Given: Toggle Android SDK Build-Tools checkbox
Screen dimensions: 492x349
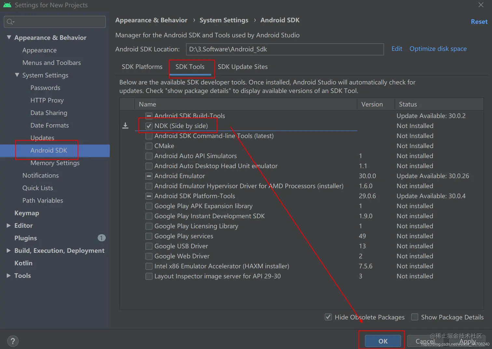Looking at the screenshot, I should tap(149, 116).
